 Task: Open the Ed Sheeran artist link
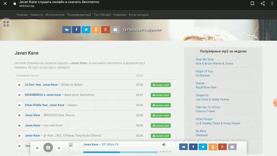pyautogui.click(x=203, y=75)
